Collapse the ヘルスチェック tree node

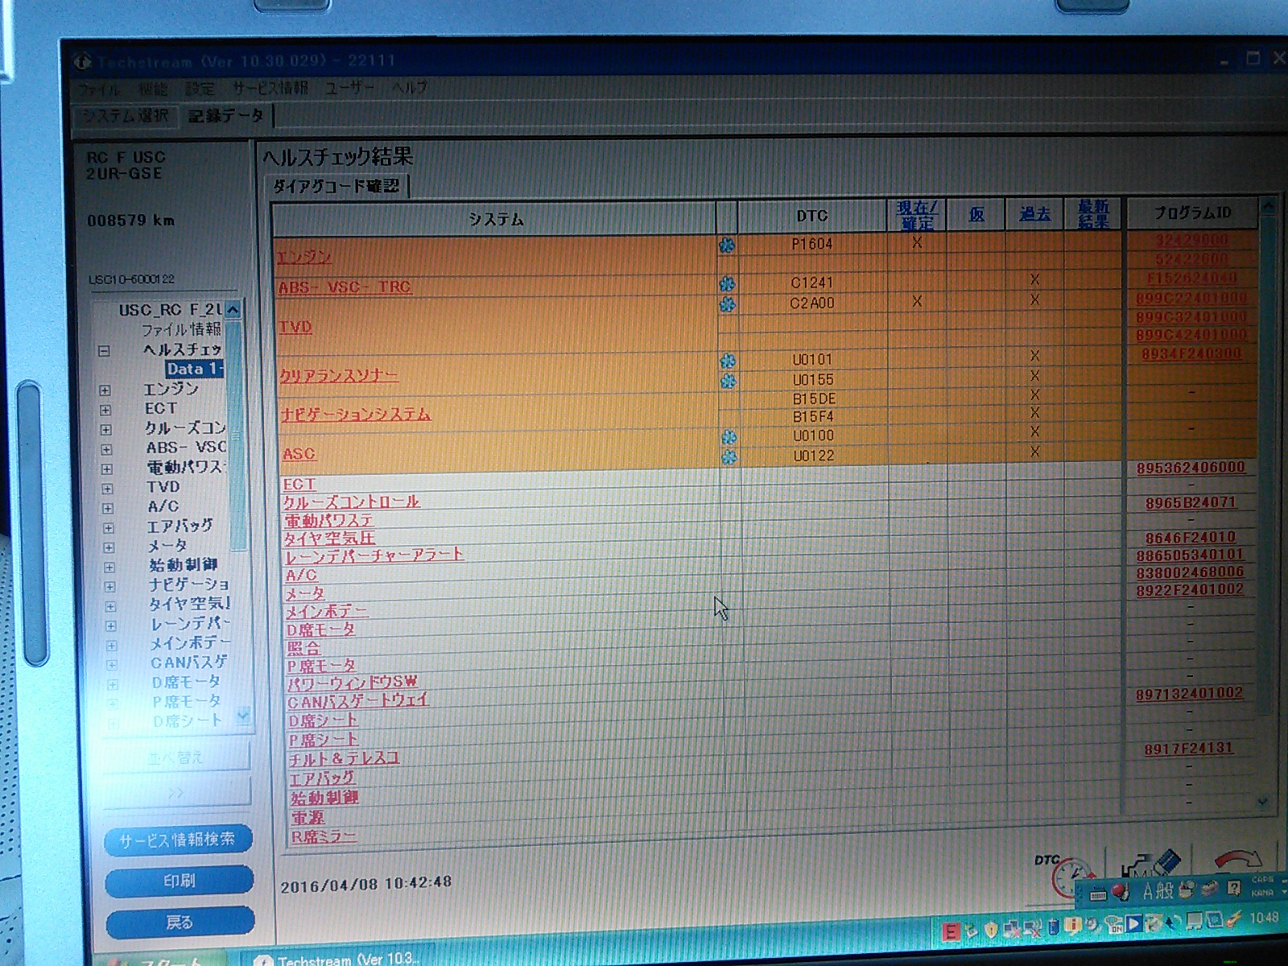[104, 351]
